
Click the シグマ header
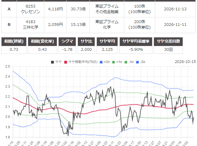click(67, 41)
